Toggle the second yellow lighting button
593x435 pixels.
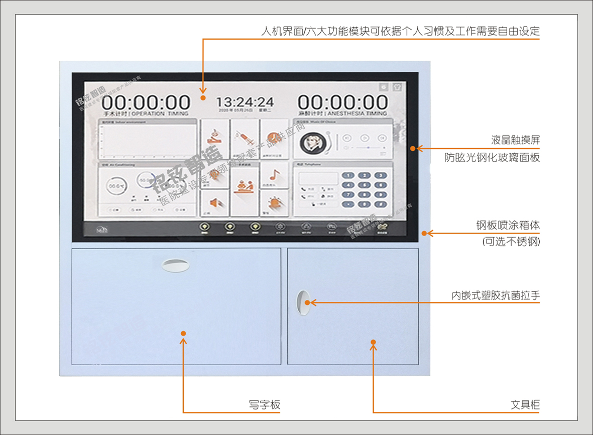[x=229, y=228]
